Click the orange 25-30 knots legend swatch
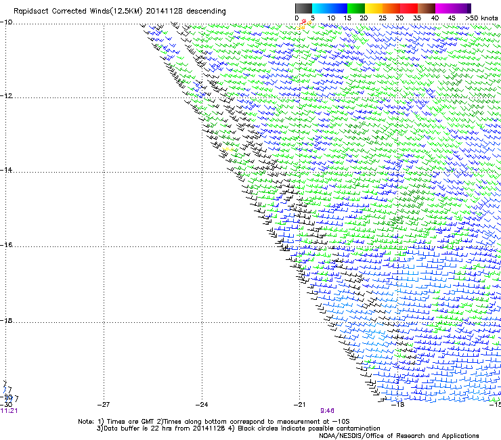 coord(391,8)
